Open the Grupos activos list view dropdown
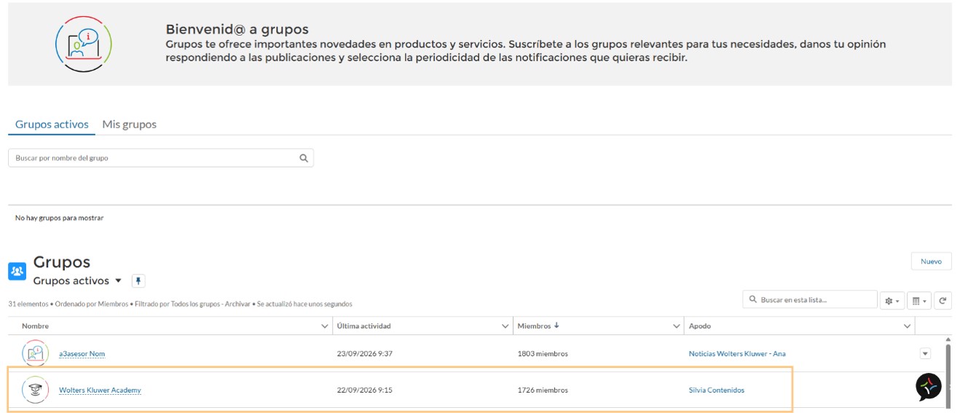 click(119, 281)
